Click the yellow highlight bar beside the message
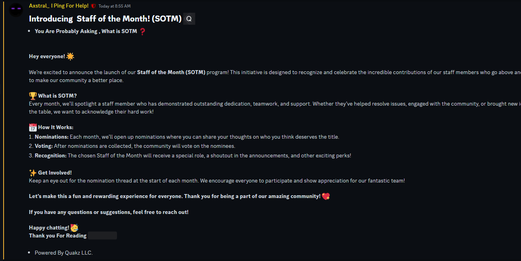 pyautogui.click(x=4, y=130)
